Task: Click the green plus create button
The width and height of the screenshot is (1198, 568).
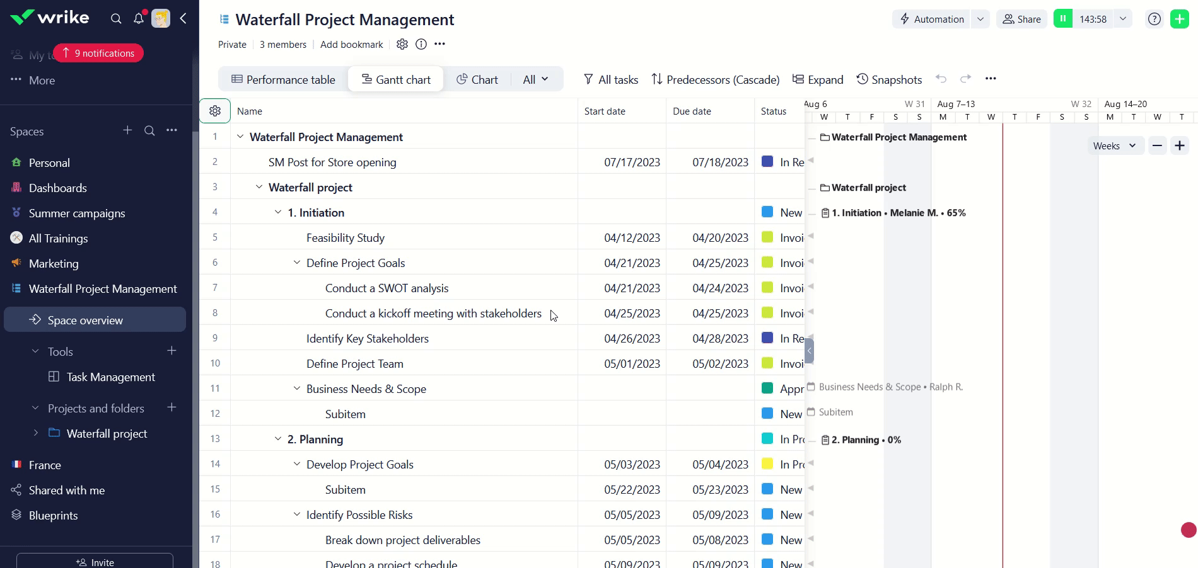Action: point(1179,19)
